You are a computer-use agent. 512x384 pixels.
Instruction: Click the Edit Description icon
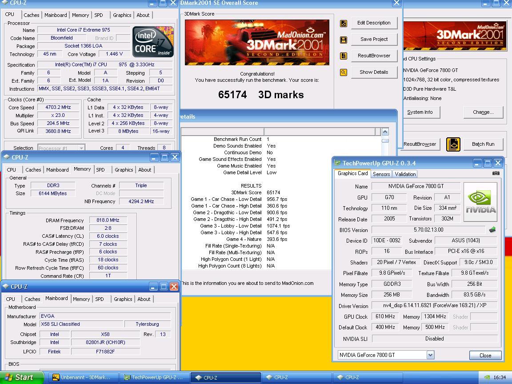tap(344, 24)
